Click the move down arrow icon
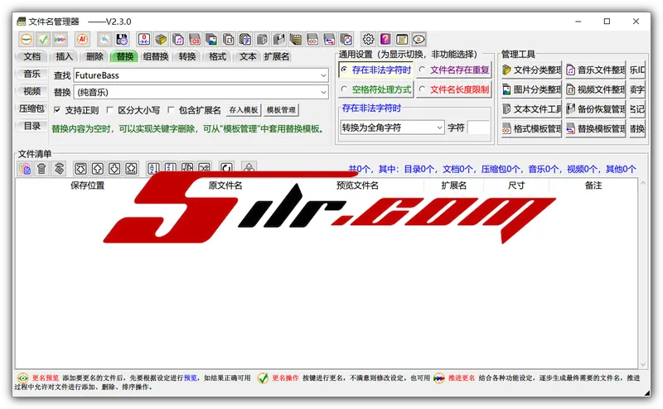663x409 pixels. point(114,169)
